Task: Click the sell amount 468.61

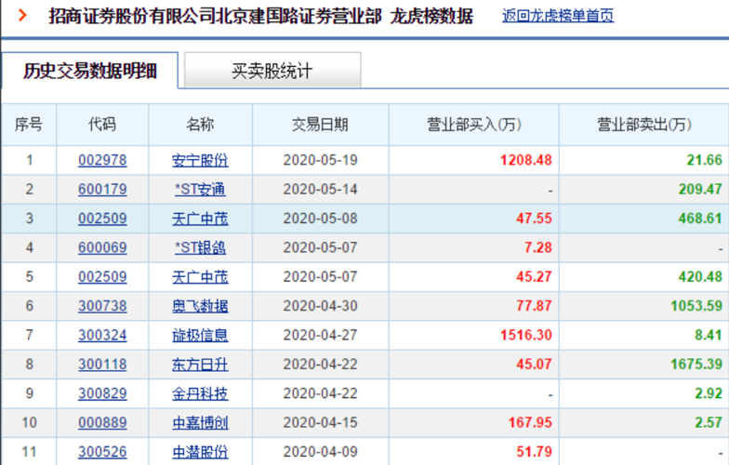Action: point(700,219)
